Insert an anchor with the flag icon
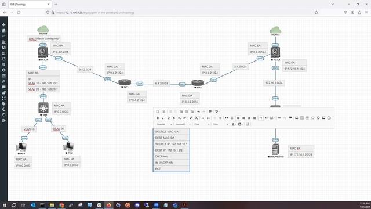 [290, 118]
